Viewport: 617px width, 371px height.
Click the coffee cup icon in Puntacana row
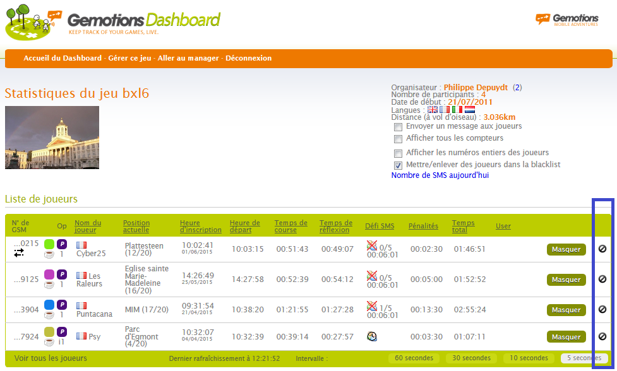pyautogui.click(x=49, y=314)
